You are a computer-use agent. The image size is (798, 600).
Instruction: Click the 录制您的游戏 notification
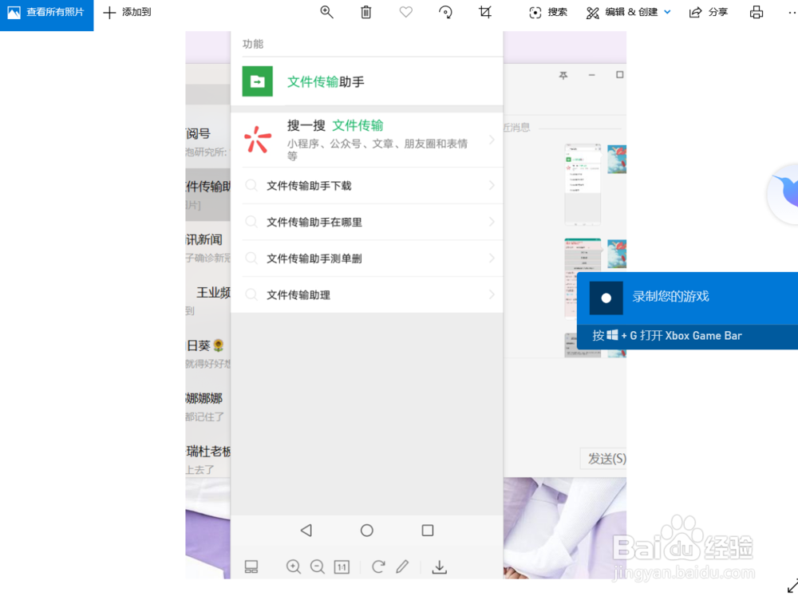[687, 298]
